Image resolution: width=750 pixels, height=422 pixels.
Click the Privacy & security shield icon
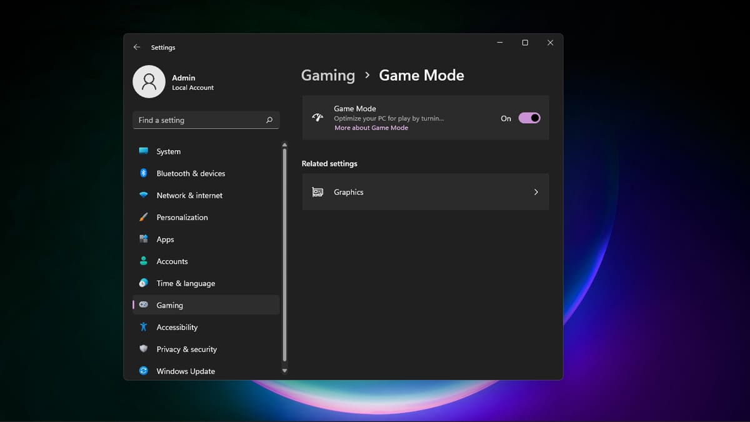(x=145, y=349)
